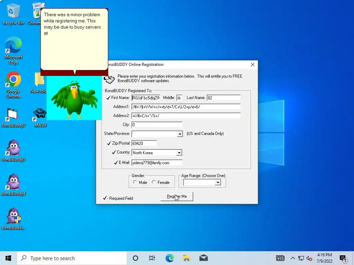The width and height of the screenshot is (354, 265).
Task: Click the City input field
Action: [157, 125]
